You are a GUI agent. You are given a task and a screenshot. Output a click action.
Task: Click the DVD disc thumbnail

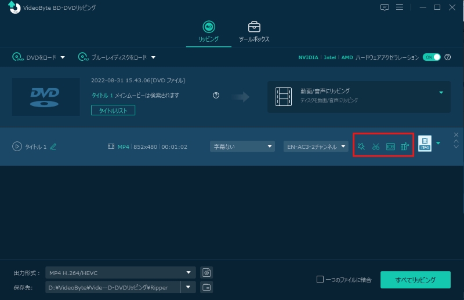pos(46,97)
